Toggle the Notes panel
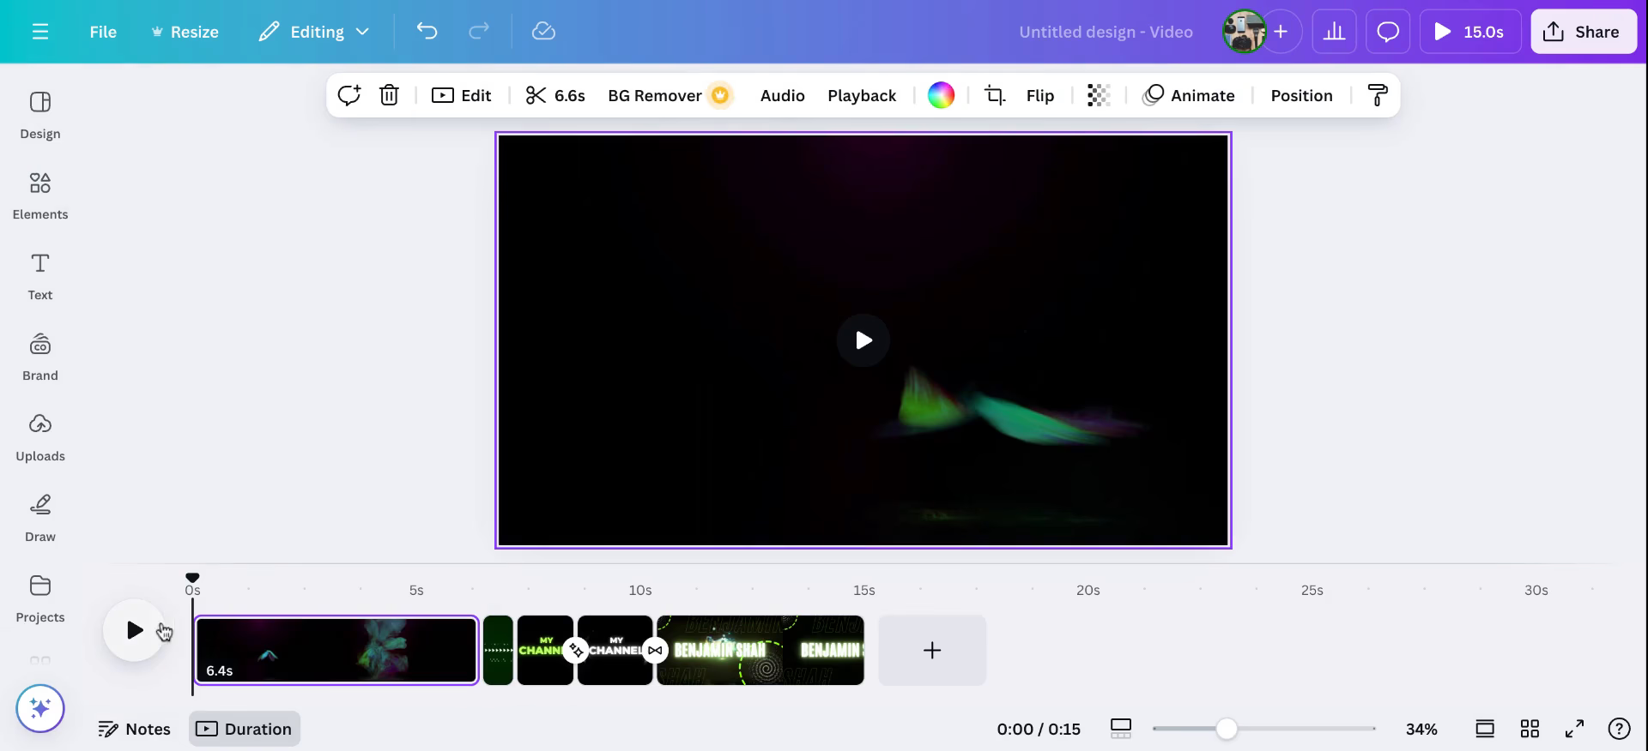Image resolution: width=1648 pixels, height=751 pixels. (x=135, y=729)
